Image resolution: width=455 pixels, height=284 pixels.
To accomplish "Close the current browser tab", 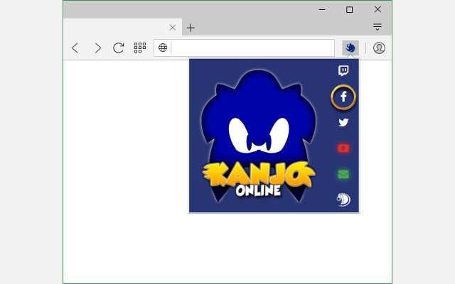I will pos(172,28).
